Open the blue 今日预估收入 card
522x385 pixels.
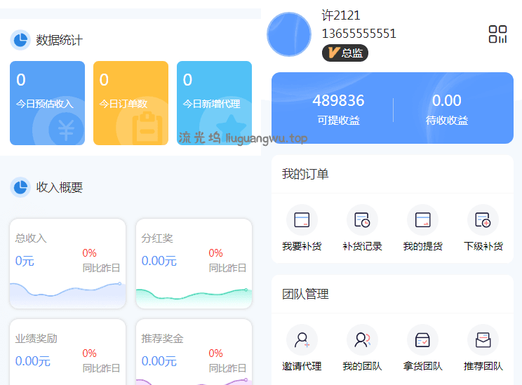pyautogui.click(x=47, y=103)
